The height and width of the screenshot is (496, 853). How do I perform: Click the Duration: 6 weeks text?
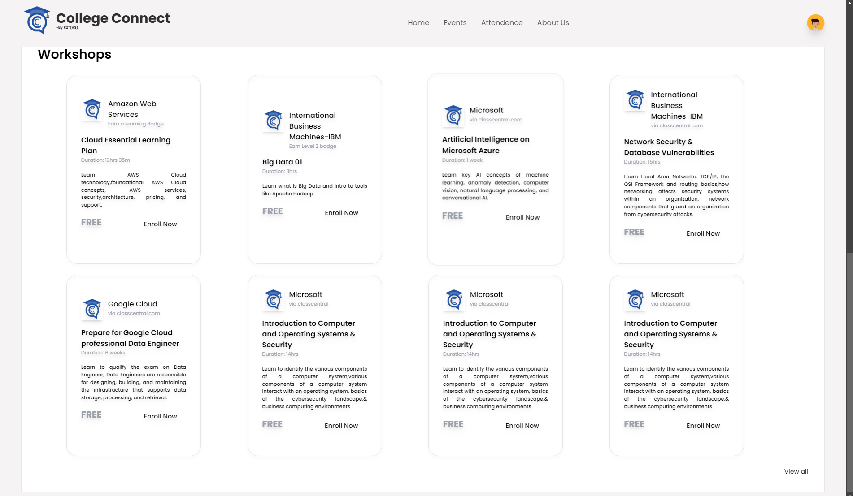click(x=103, y=353)
